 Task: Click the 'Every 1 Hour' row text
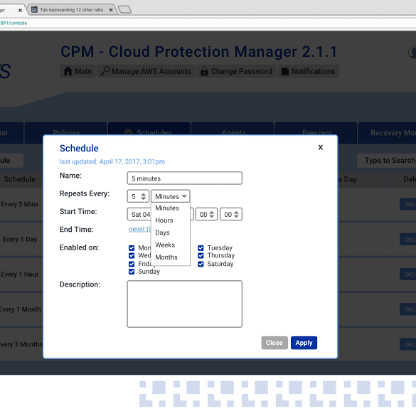click(20, 274)
